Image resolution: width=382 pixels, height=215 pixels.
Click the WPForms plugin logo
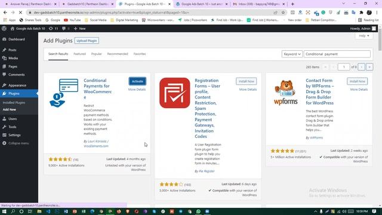pos(286,93)
